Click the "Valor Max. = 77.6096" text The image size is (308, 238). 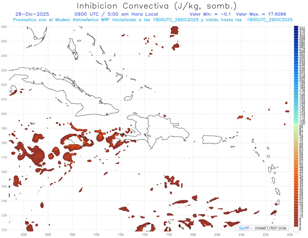(261, 14)
